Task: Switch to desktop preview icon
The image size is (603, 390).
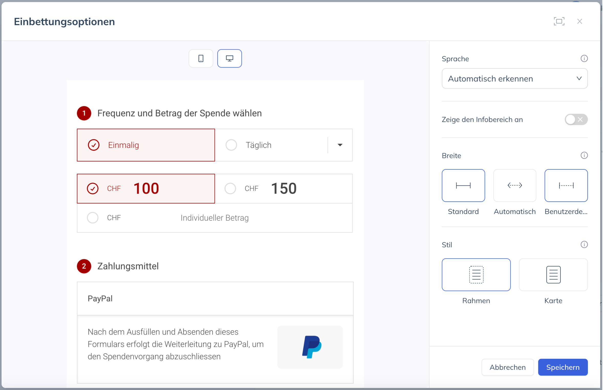Action: [230, 58]
